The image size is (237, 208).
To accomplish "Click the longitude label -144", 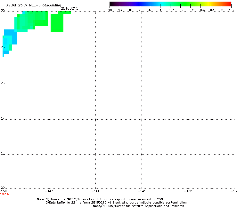I will click(95, 191).
